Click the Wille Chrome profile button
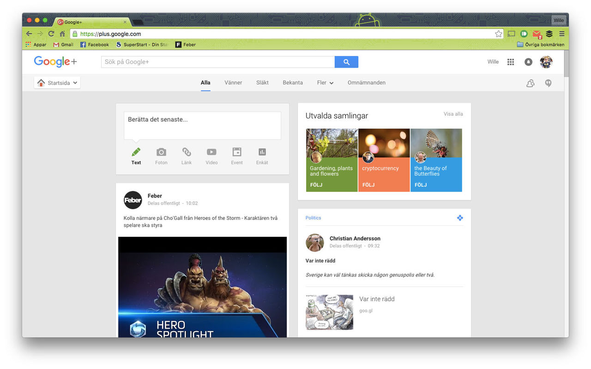Screen dimensions: 591x369 tap(559, 20)
